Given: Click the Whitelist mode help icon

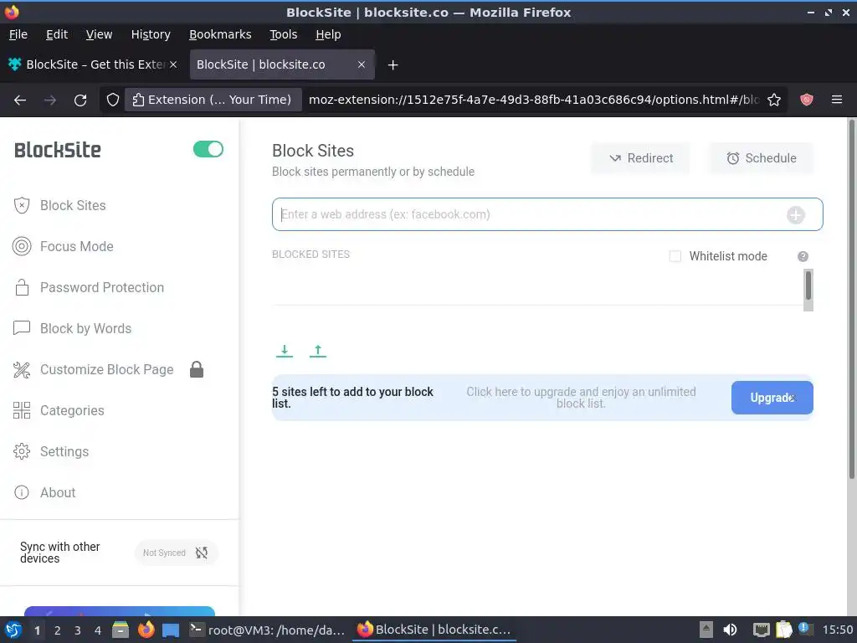Looking at the screenshot, I should 803,256.
